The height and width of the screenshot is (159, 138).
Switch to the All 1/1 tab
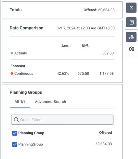pos(20,102)
